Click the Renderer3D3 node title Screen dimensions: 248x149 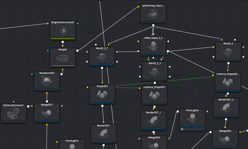pyautogui.click(x=47, y=73)
